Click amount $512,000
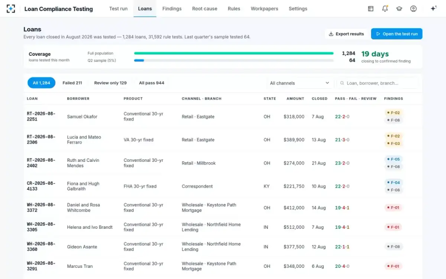Image resolution: width=446 pixels, height=279 pixels. pos(294,227)
